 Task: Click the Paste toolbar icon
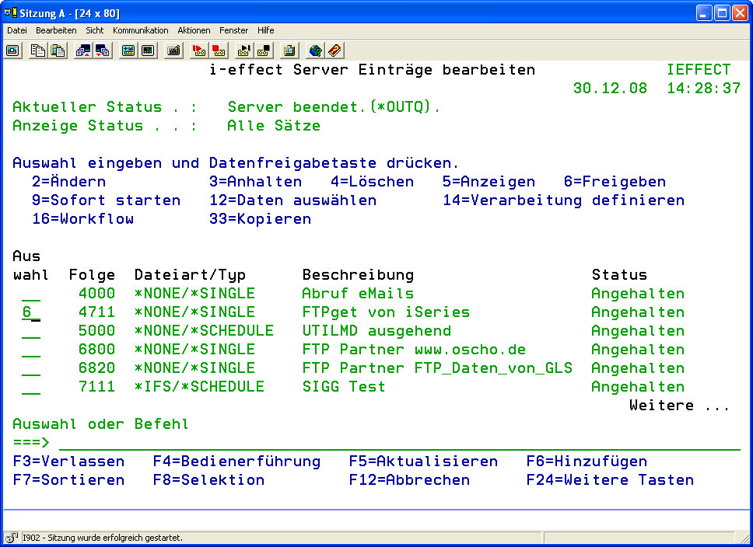[x=58, y=51]
